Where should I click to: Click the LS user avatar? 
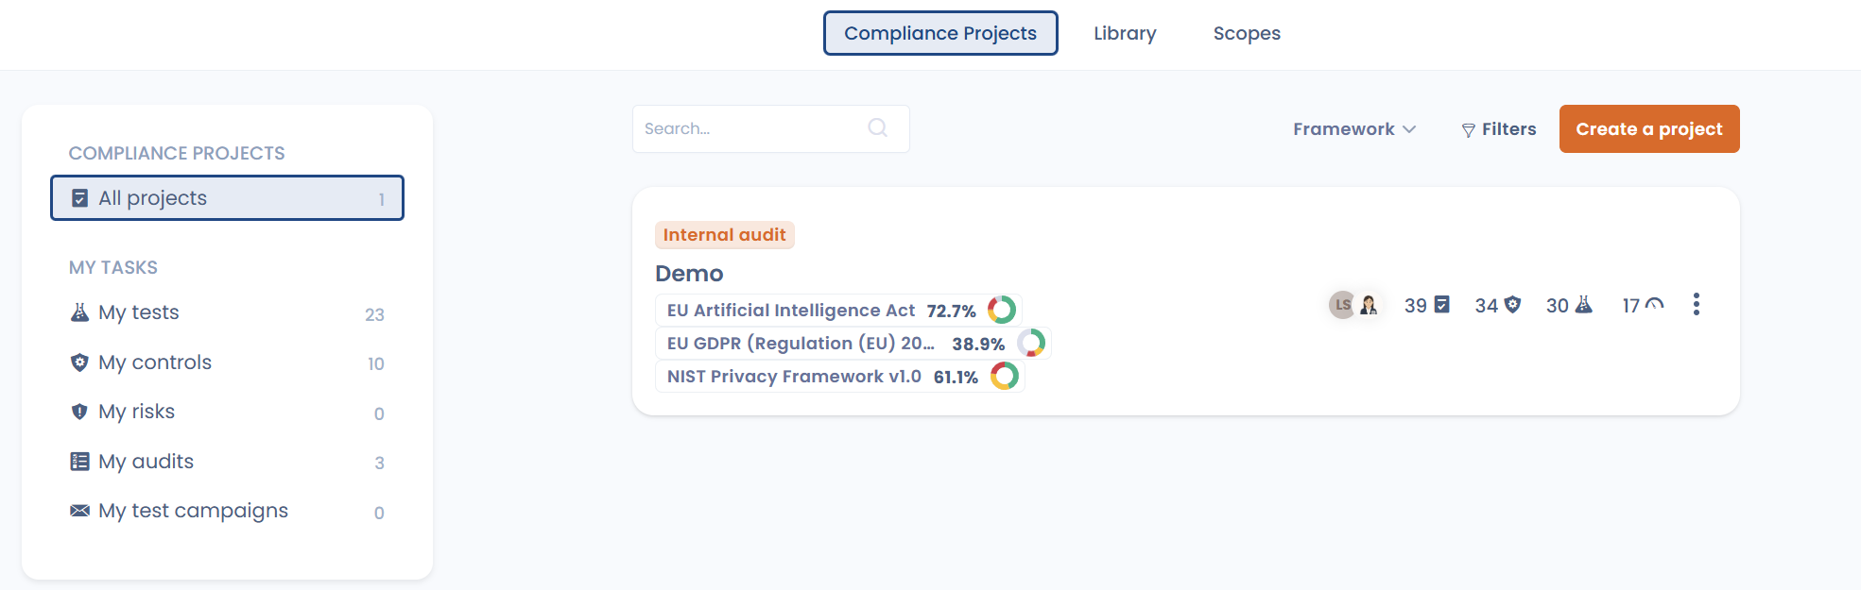[x=1342, y=305]
